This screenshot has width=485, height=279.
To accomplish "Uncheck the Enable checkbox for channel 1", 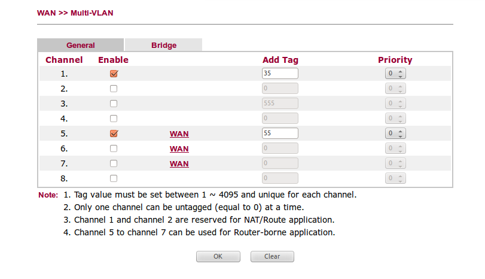I will [114, 74].
